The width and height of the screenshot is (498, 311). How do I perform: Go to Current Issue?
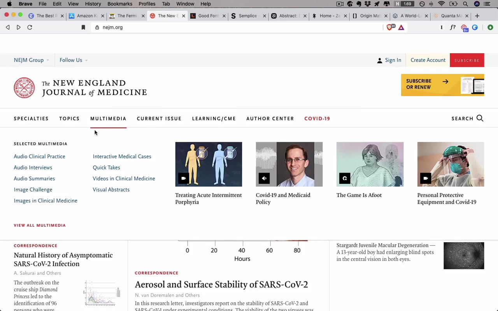pos(159,119)
